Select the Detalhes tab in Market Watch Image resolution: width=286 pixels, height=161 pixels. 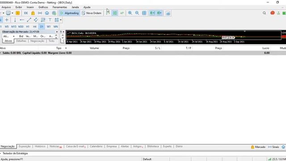point(21,41)
